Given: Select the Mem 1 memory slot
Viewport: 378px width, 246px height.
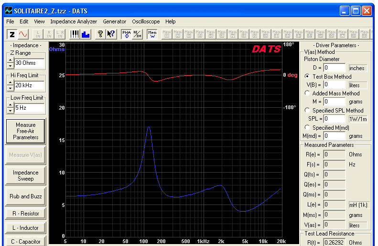Looking at the screenshot, I should click(167, 34).
